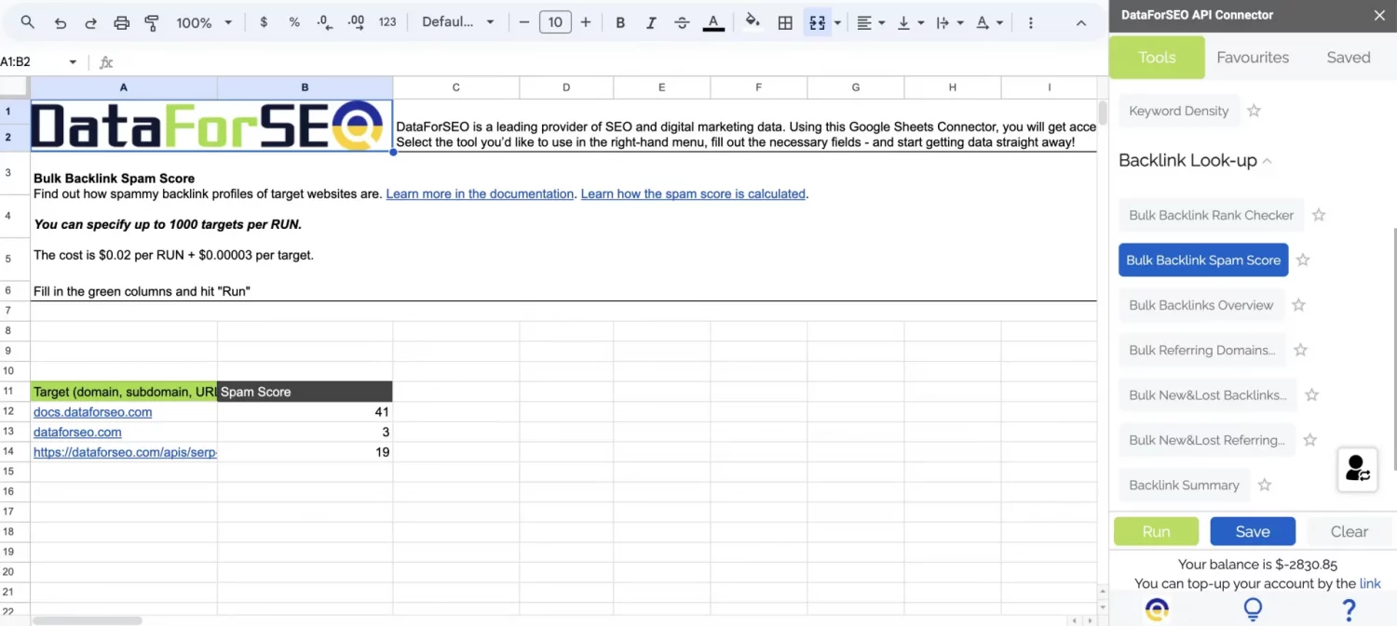Click the name box showing A1:B2
The width and height of the screenshot is (1397, 626).
click(x=30, y=62)
